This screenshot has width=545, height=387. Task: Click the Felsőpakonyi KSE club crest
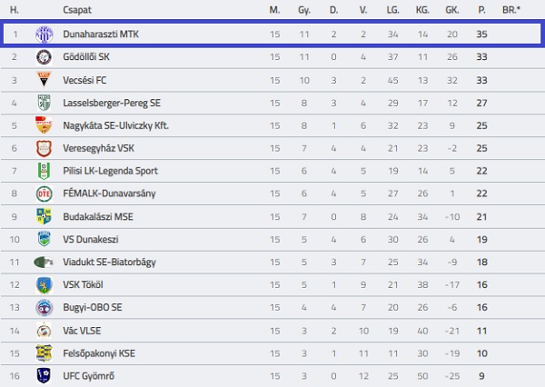(x=44, y=352)
